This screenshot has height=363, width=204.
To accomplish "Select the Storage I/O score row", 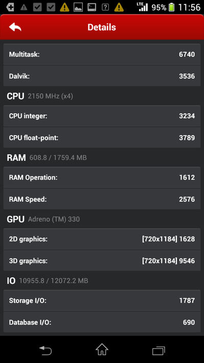I will 102,301.
